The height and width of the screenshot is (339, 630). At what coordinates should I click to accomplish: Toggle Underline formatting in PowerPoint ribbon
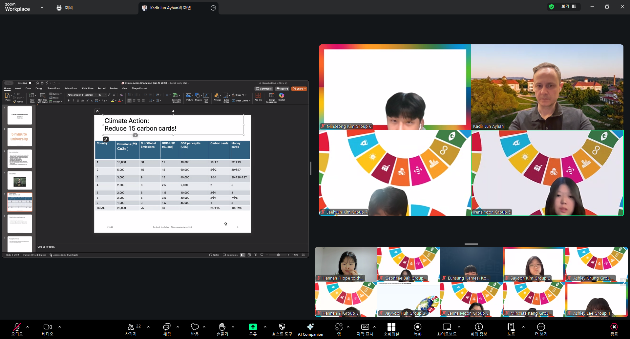click(x=78, y=101)
